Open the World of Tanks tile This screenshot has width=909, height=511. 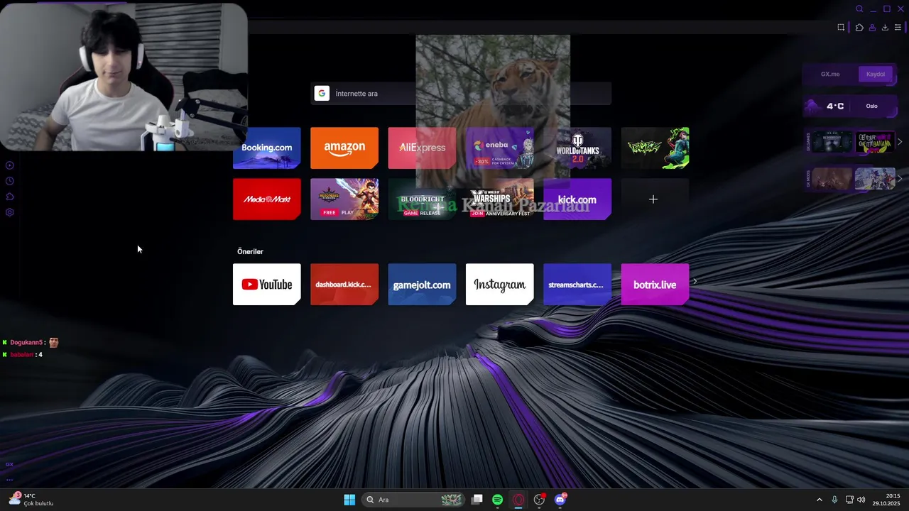click(577, 148)
